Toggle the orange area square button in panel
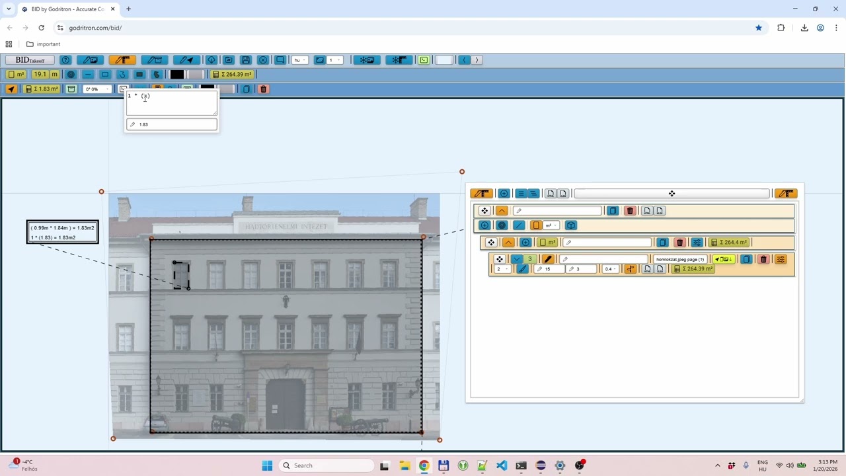This screenshot has width=846, height=476. pos(536,225)
